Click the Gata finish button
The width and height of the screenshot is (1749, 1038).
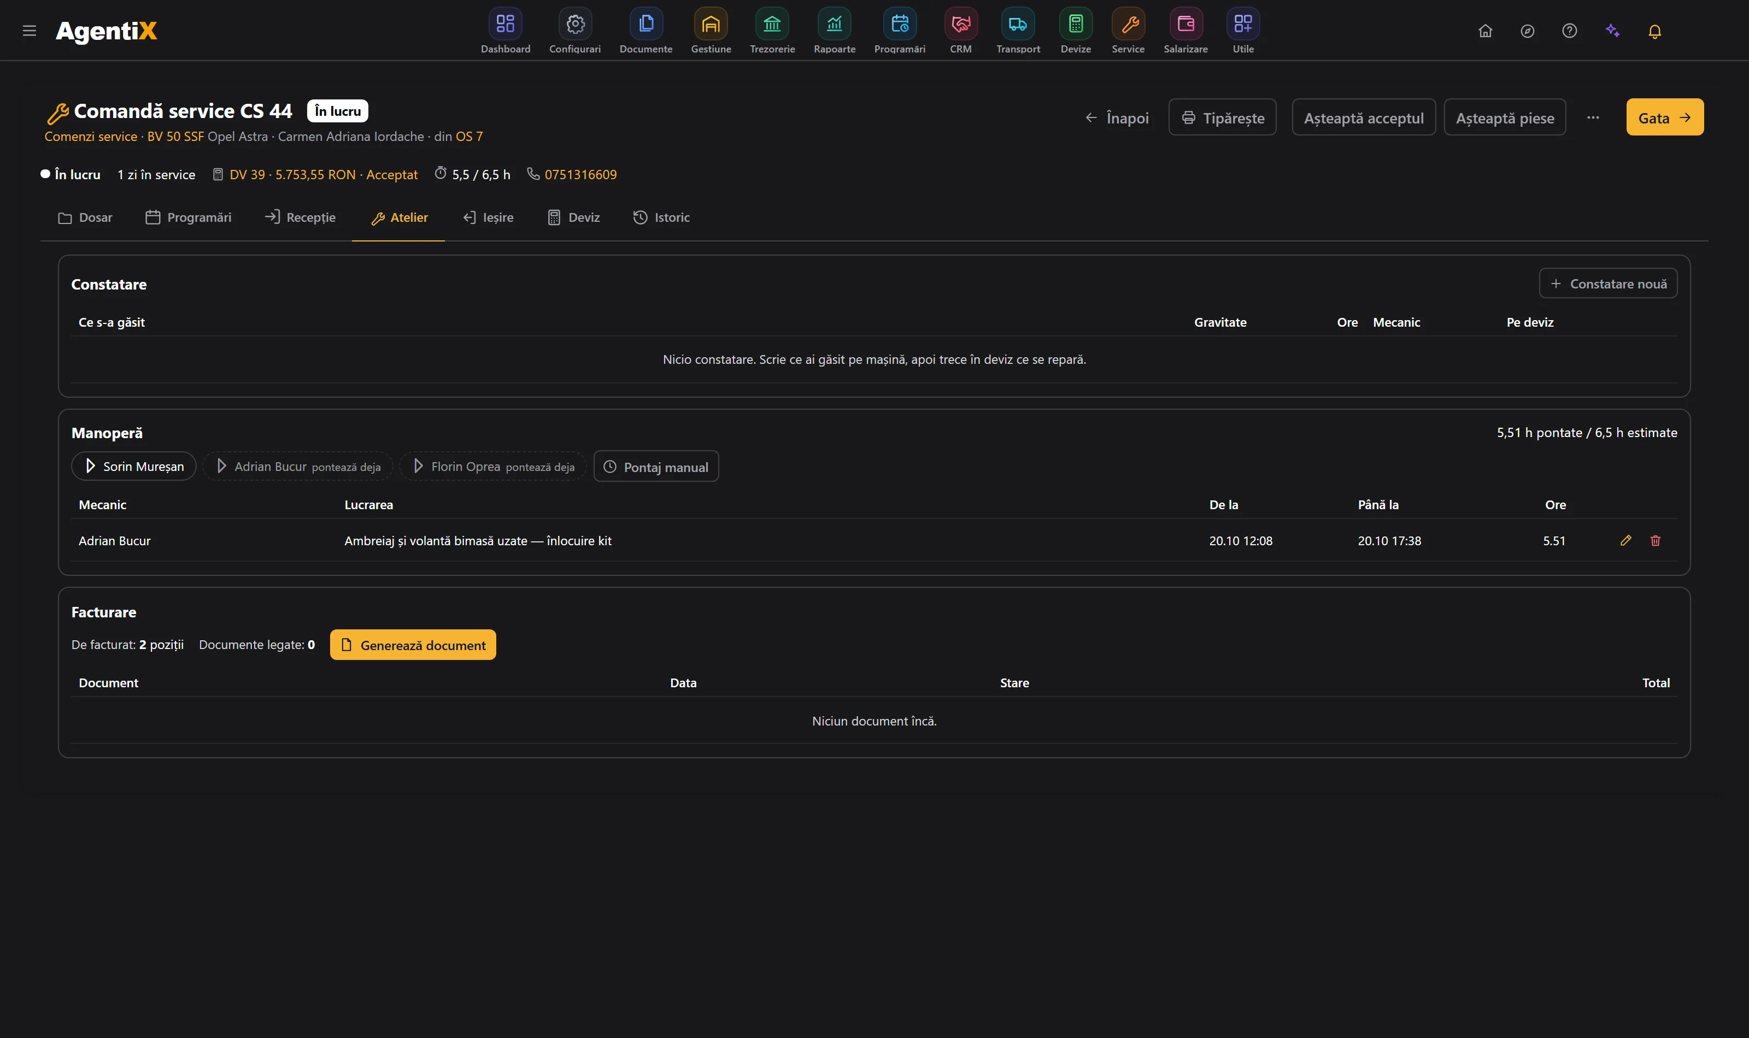1664,117
